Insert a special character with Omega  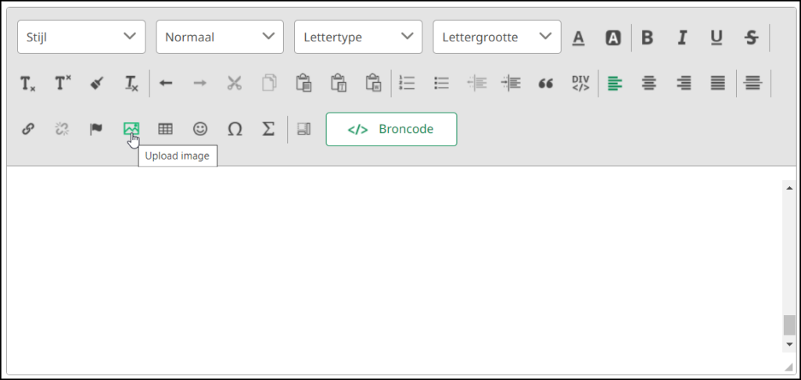[235, 129]
